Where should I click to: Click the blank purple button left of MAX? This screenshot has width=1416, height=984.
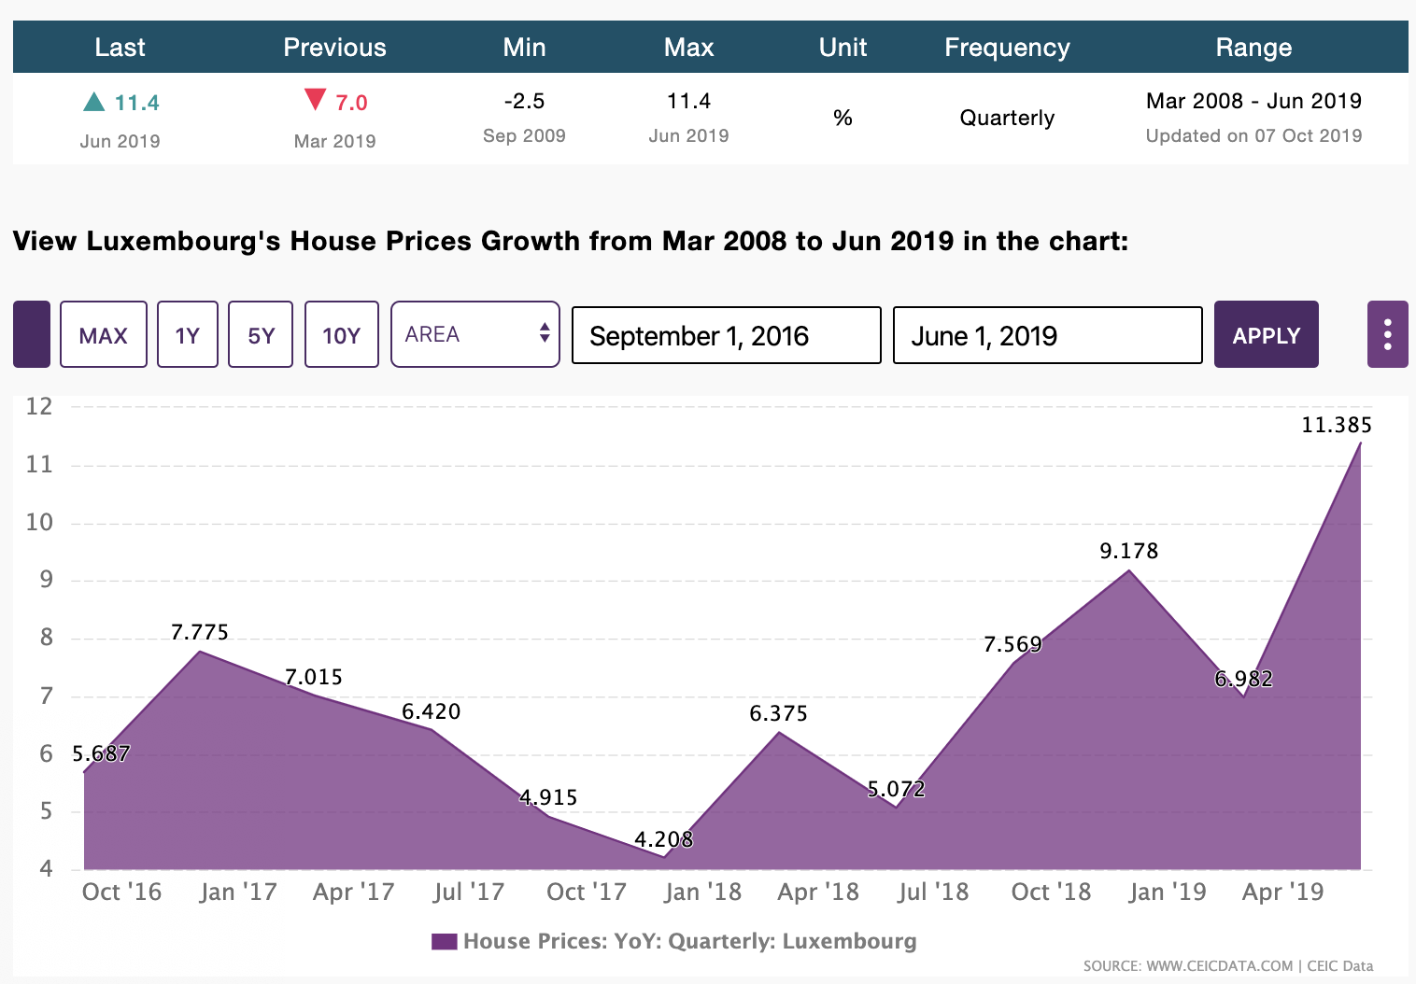point(32,334)
